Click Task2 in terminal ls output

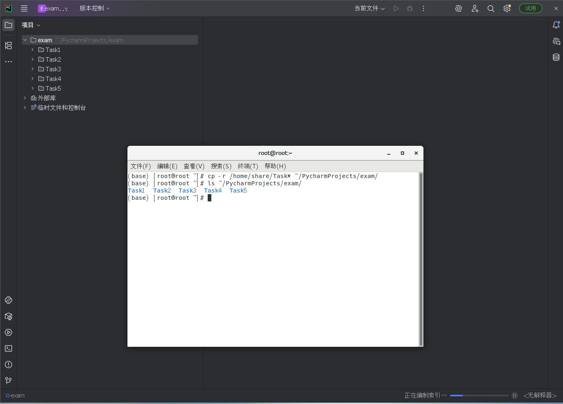point(162,191)
